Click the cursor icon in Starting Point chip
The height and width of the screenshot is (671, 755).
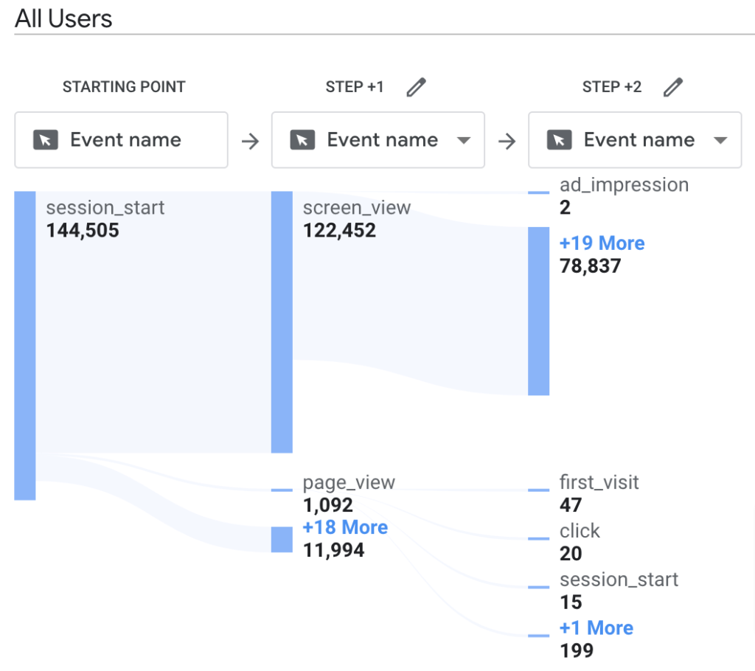coord(45,139)
